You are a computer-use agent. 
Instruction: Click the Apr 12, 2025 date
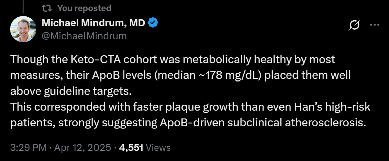pyautogui.click(x=83, y=148)
